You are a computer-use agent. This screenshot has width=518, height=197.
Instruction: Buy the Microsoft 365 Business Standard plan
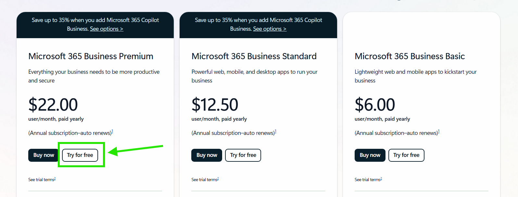pos(207,155)
